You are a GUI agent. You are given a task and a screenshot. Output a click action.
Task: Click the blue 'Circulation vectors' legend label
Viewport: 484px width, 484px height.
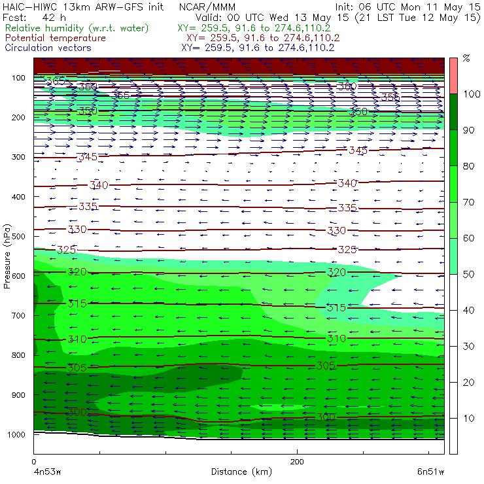click(x=48, y=48)
